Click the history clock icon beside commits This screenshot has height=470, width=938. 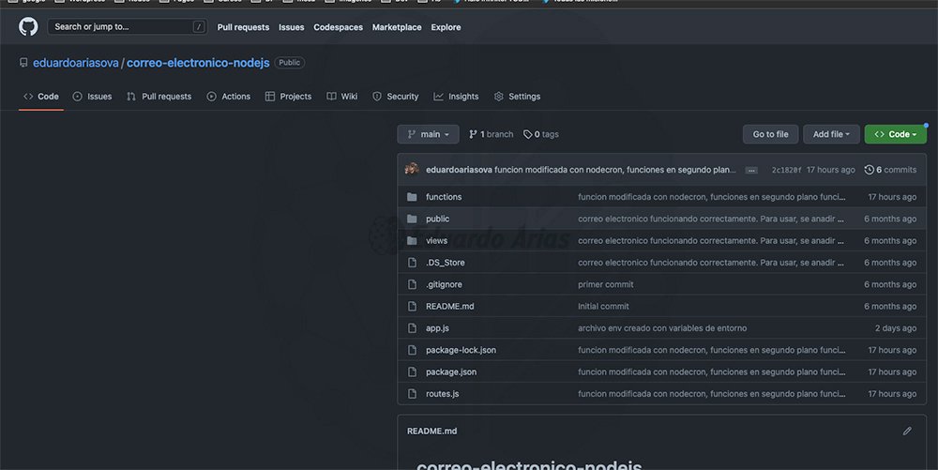[x=870, y=170]
